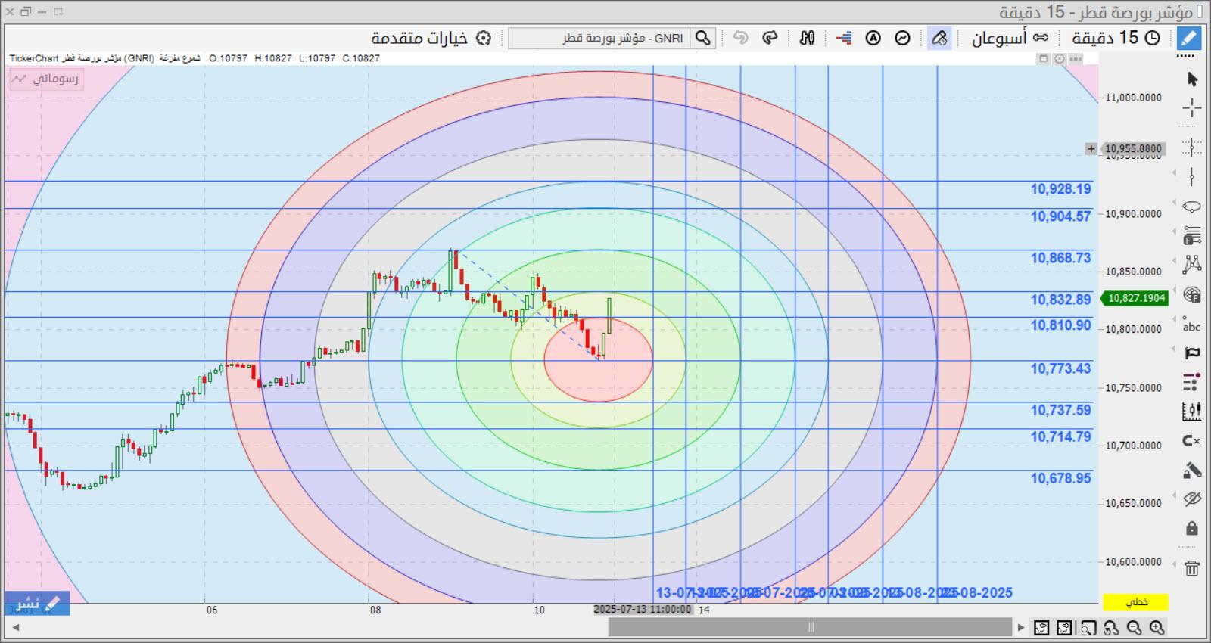1211x643 pixels.
Task: Select the vertical line drawing tool
Action: pos(1192,177)
